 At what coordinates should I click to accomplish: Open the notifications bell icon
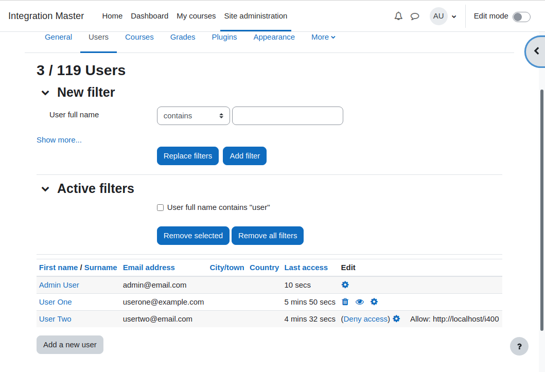point(398,16)
